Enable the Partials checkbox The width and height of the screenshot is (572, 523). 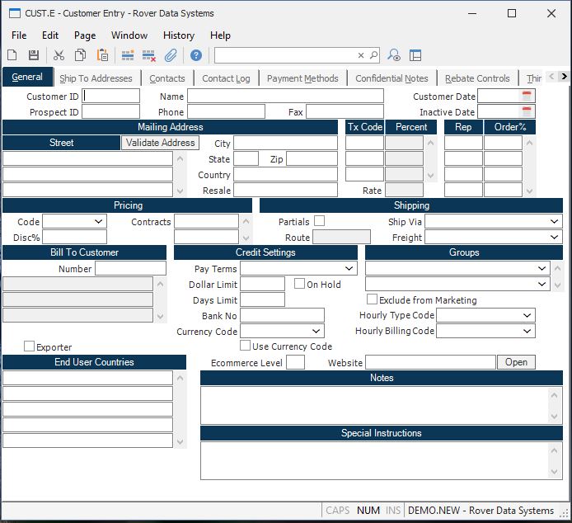click(x=319, y=221)
